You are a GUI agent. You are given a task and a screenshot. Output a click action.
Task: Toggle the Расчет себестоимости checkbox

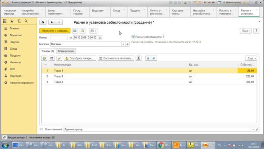coord(133,37)
